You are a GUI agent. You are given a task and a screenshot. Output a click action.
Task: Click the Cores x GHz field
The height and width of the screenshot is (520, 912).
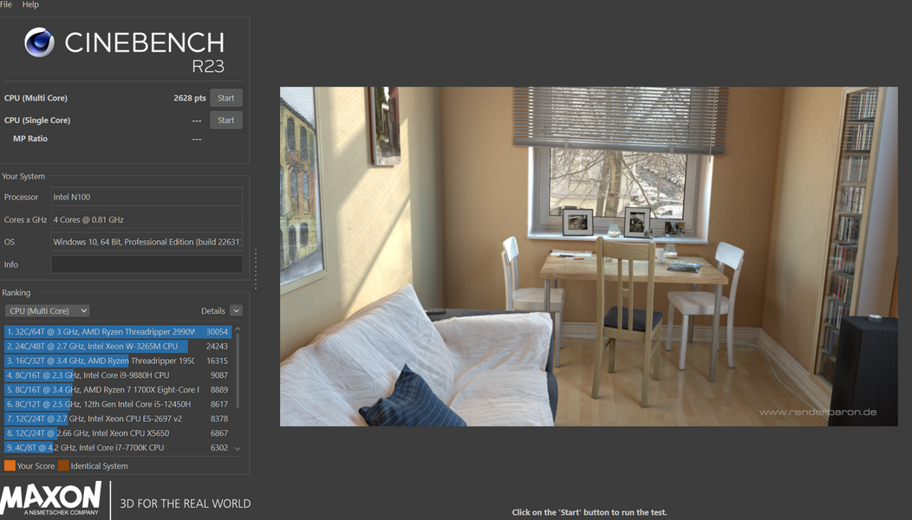click(x=147, y=219)
